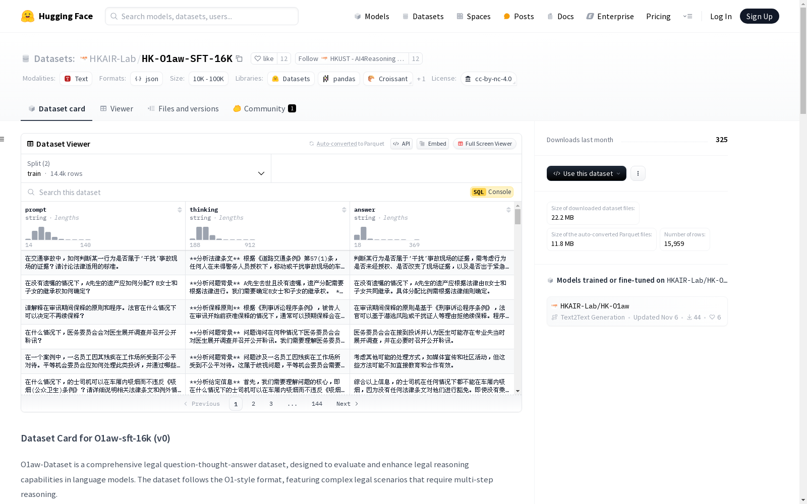Viewport: 807px width, 504px height.
Task: Click the Sign Up button
Action: pos(759,16)
